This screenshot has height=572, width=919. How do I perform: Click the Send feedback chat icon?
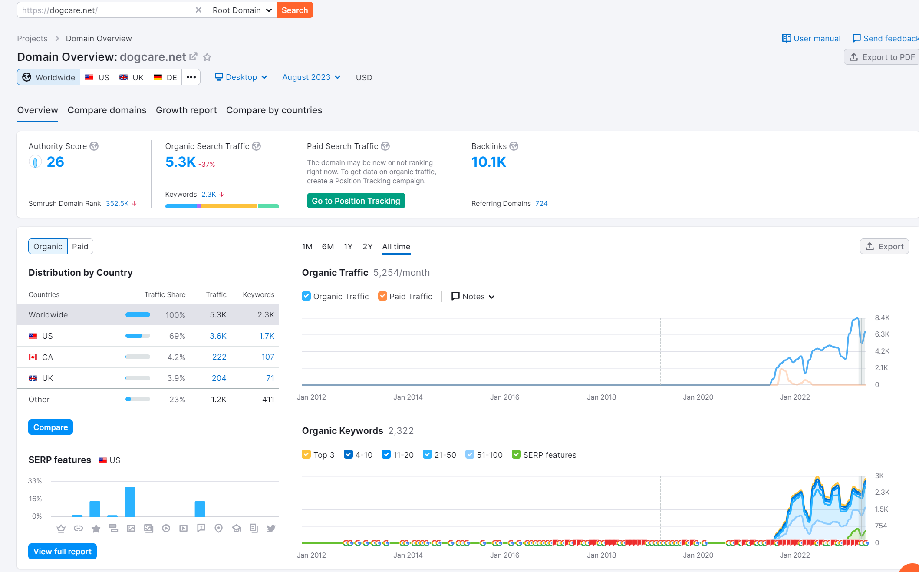856,38
